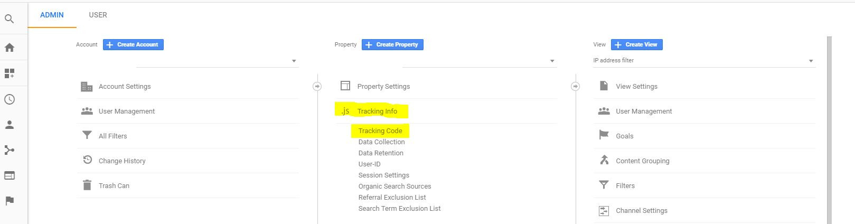Select the ADMIN tab
This screenshot has width=855, height=224.
(52, 15)
